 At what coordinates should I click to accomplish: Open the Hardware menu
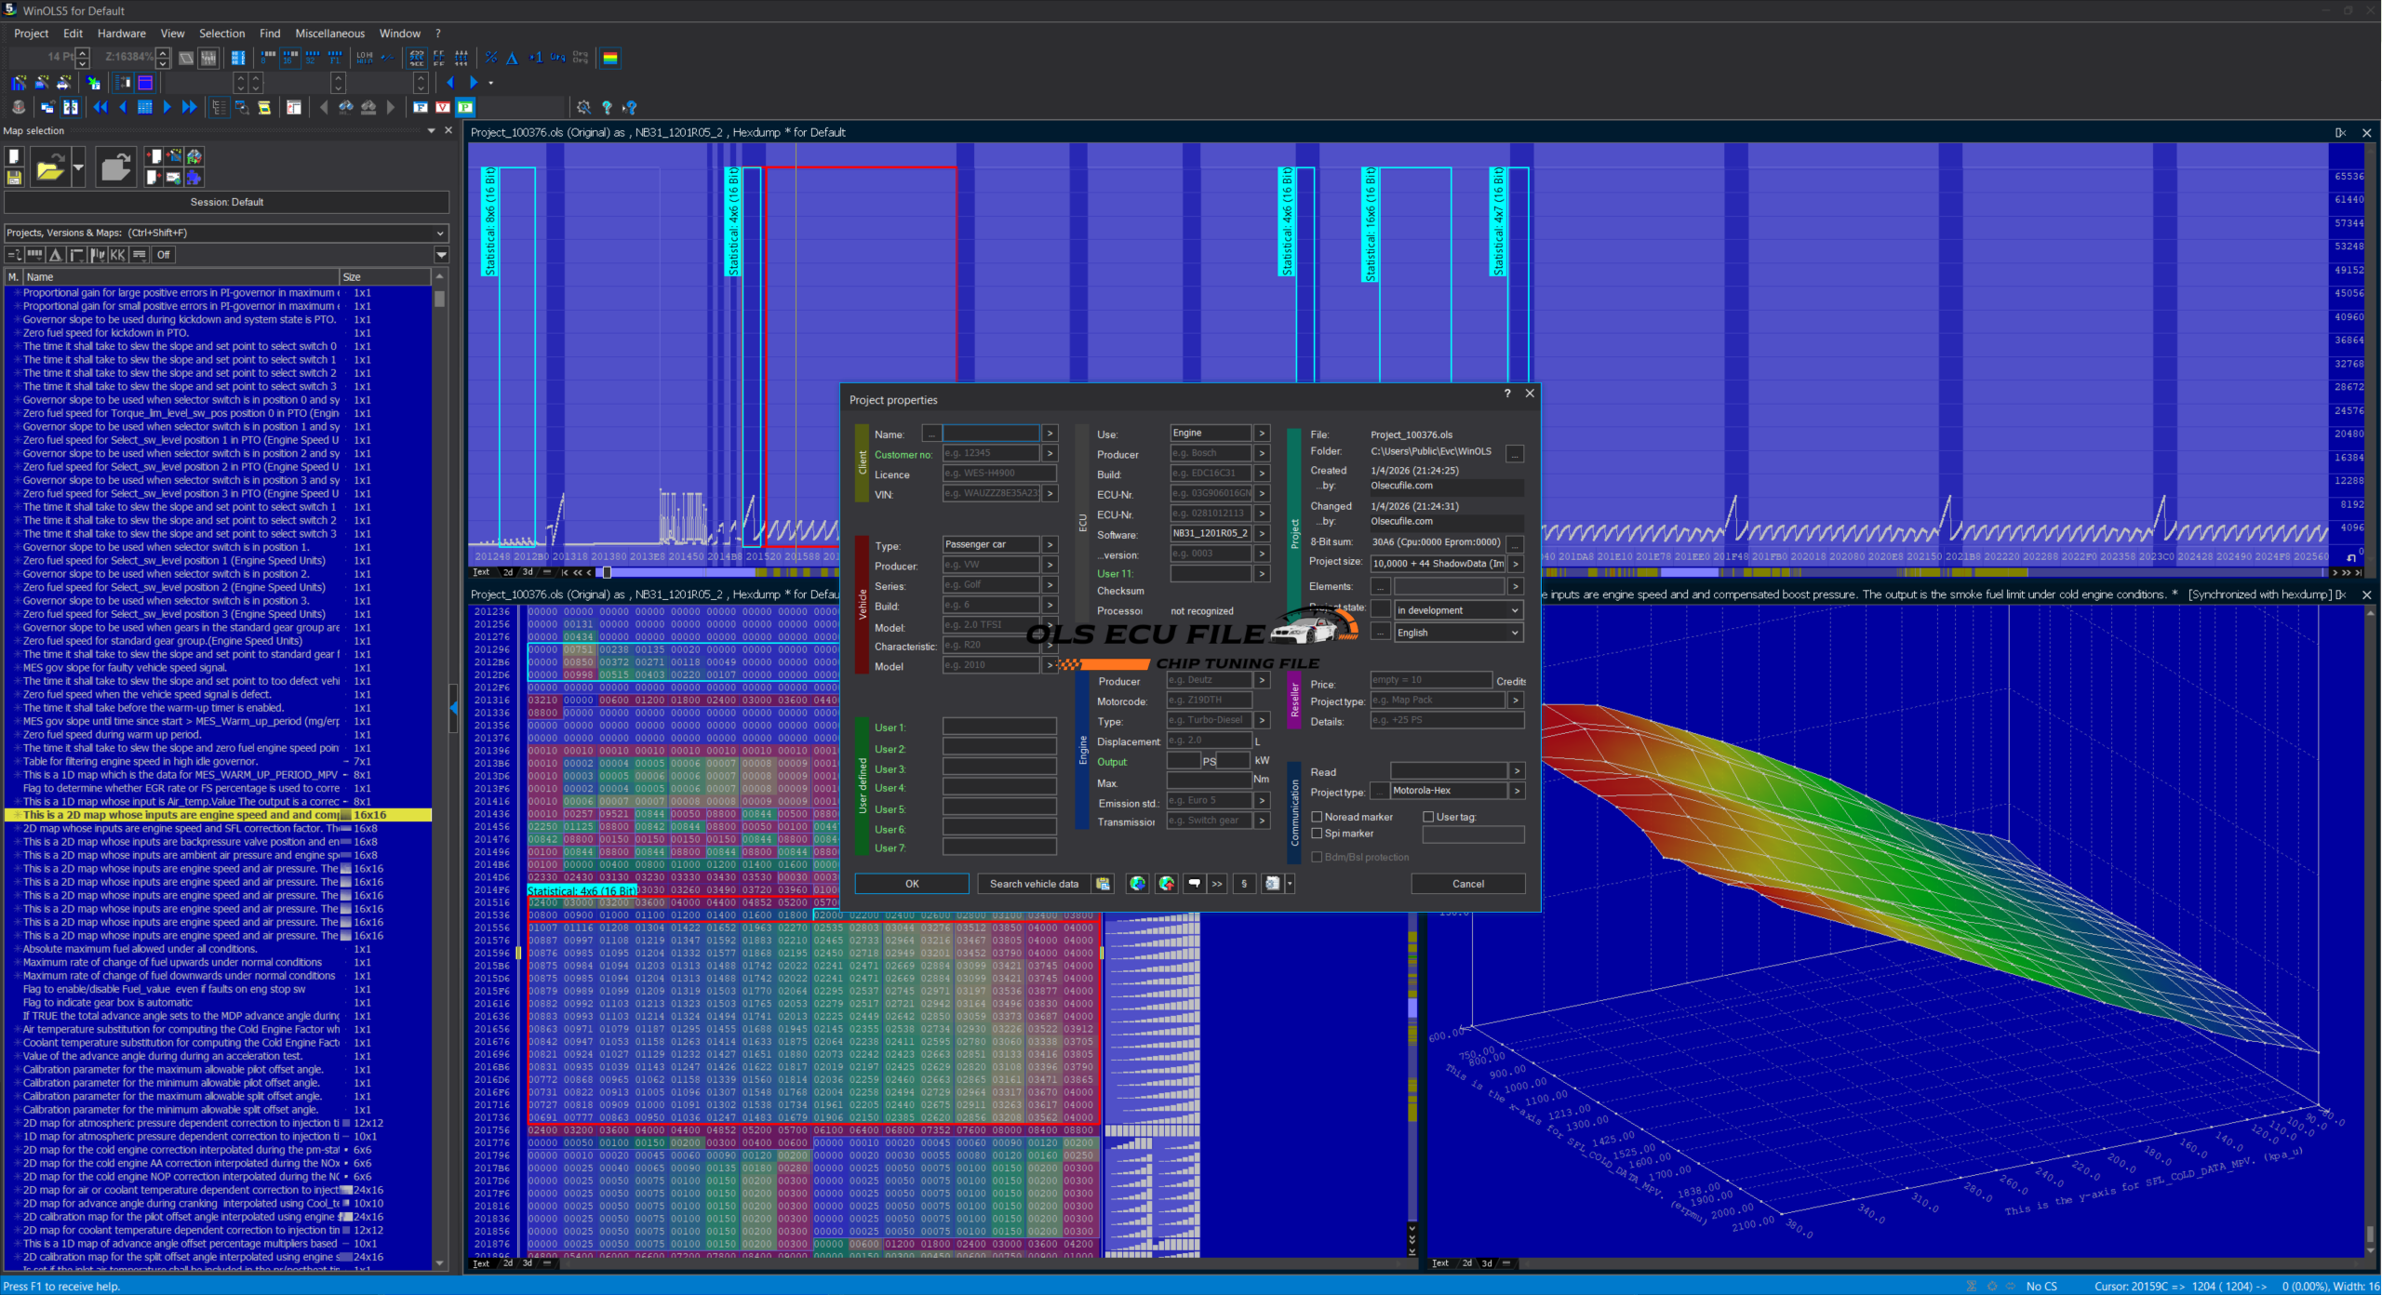pos(121,33)
